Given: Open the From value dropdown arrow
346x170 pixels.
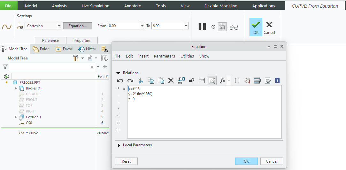Looking at the screenshot, I should pyautogui.click(x=142, y=26).
